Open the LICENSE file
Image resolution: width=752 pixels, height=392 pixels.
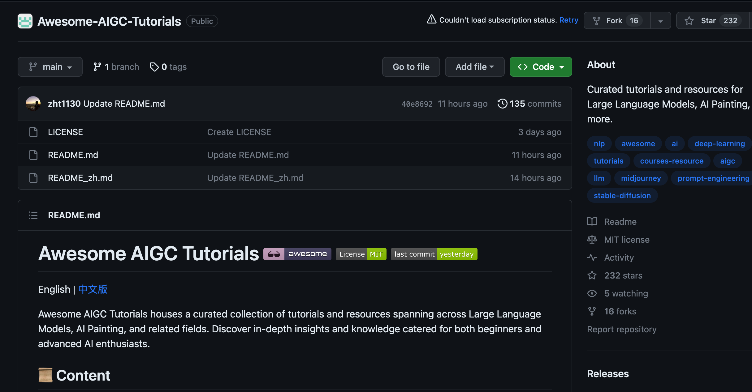tap(65, 132)
